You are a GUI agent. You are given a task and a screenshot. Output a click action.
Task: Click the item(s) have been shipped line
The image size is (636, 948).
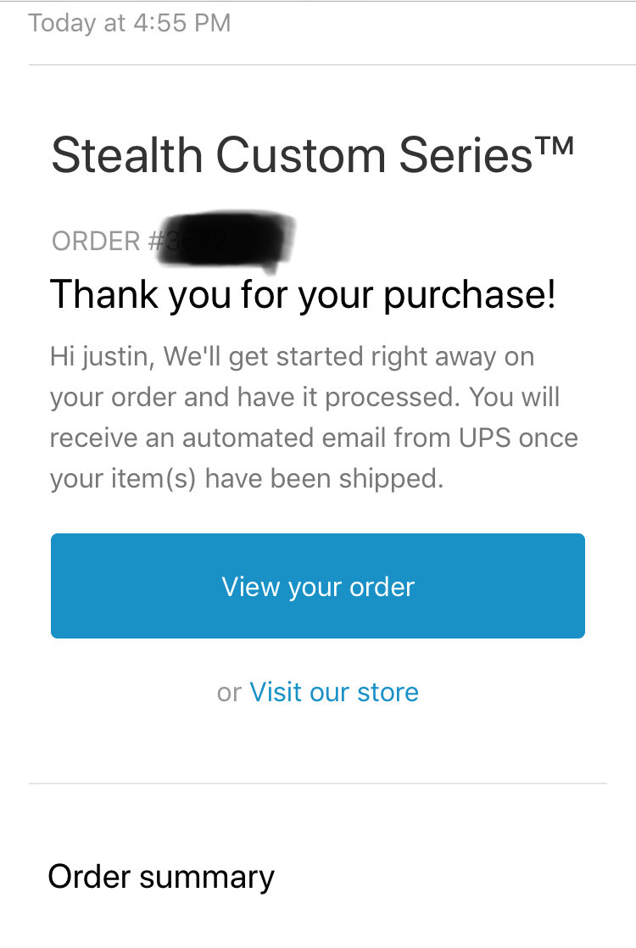pyautogui.click(x=247, y=479)
